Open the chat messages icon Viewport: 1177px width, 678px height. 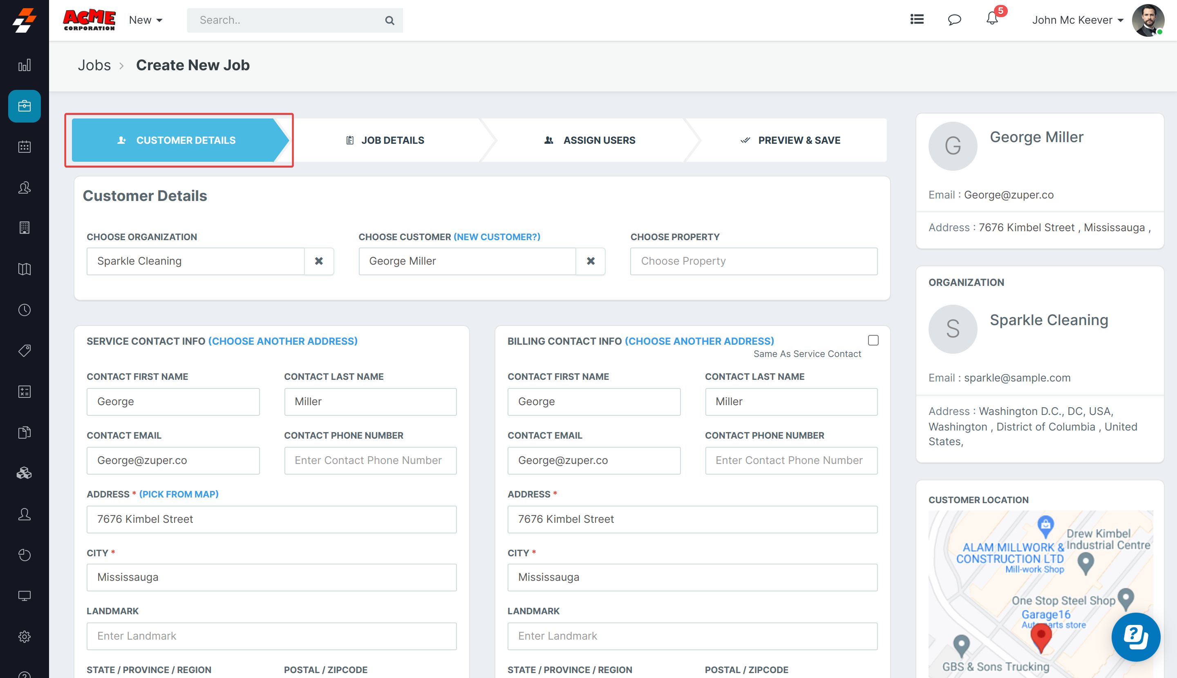click(x=954, y=20)
